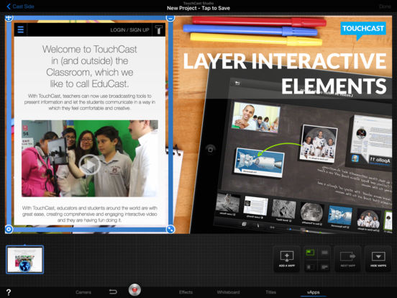The width and height of the screenshot is (397, 298).
Task: Go back to Cast Side
Action: (x=20, y=6)
